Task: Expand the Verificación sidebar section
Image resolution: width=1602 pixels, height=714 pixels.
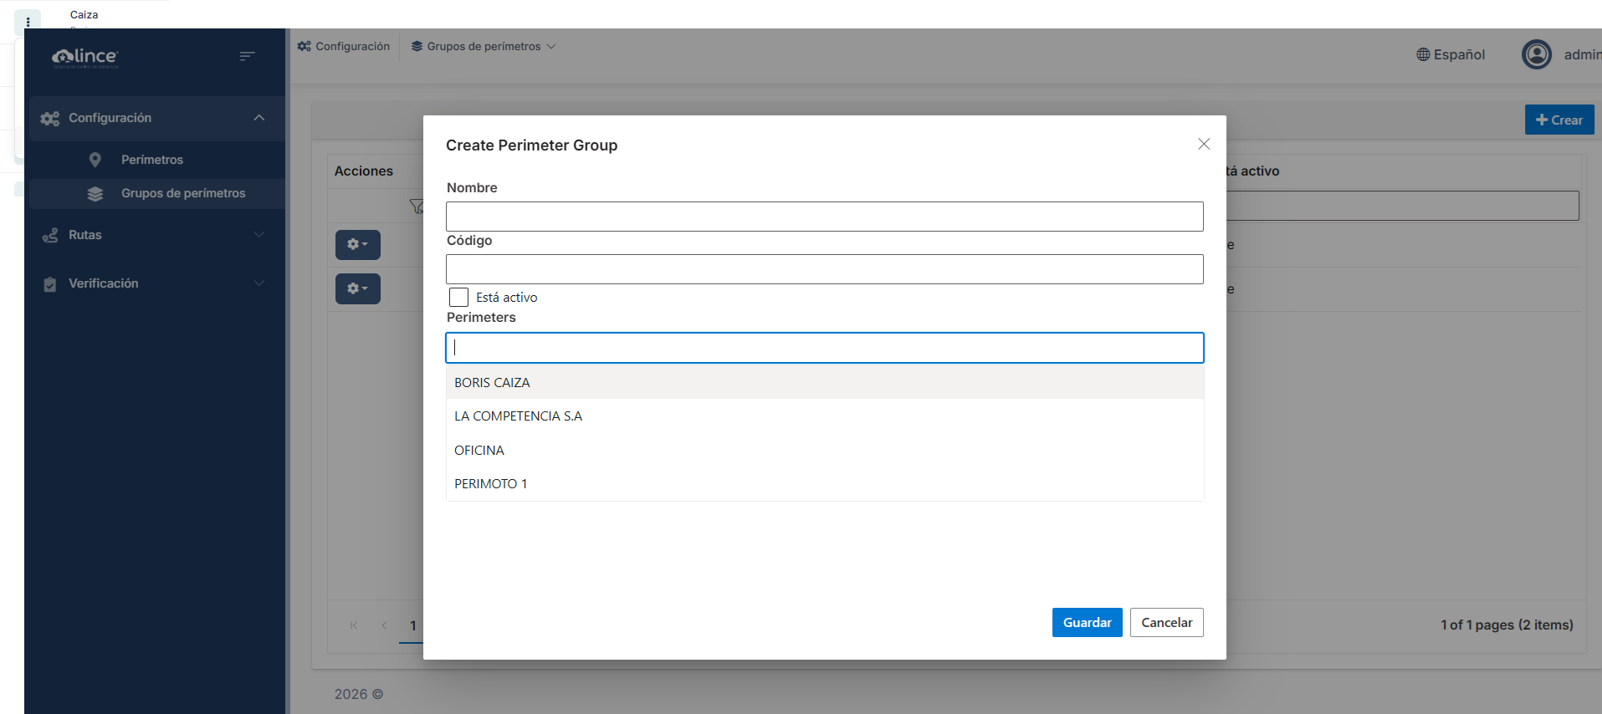Action: 258,283
